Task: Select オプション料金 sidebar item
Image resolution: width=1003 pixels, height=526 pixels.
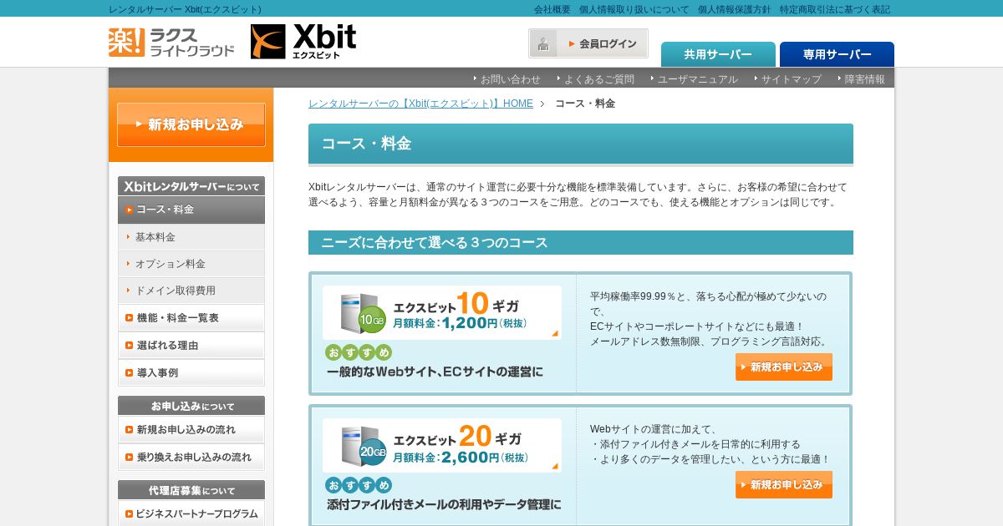Action: (x=191, y=264)
